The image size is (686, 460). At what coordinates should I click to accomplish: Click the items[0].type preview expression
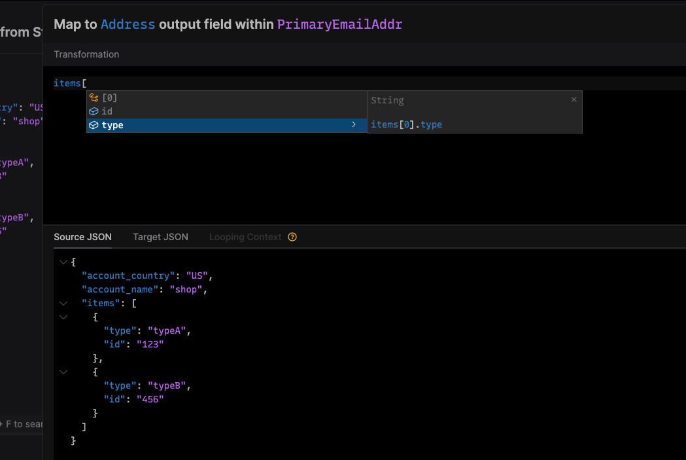point(407,125)
